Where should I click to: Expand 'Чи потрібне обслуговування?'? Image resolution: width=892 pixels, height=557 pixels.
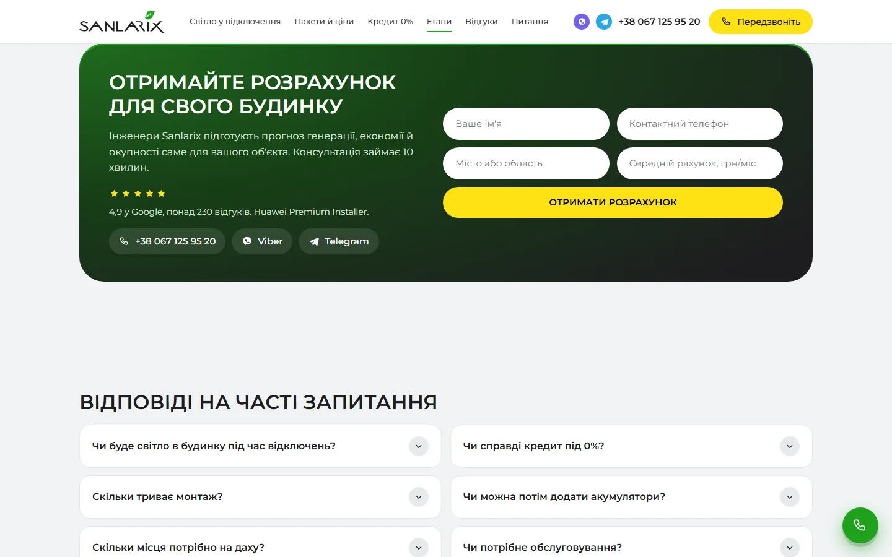(631, 547)
